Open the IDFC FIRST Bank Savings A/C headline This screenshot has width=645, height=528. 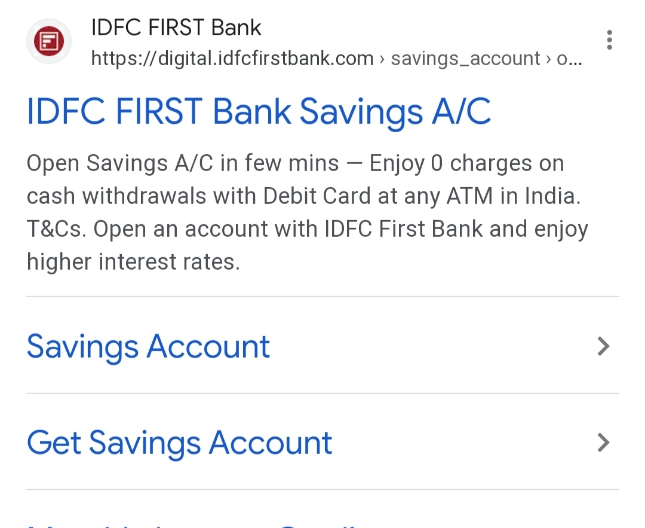[x=259, y=112]
